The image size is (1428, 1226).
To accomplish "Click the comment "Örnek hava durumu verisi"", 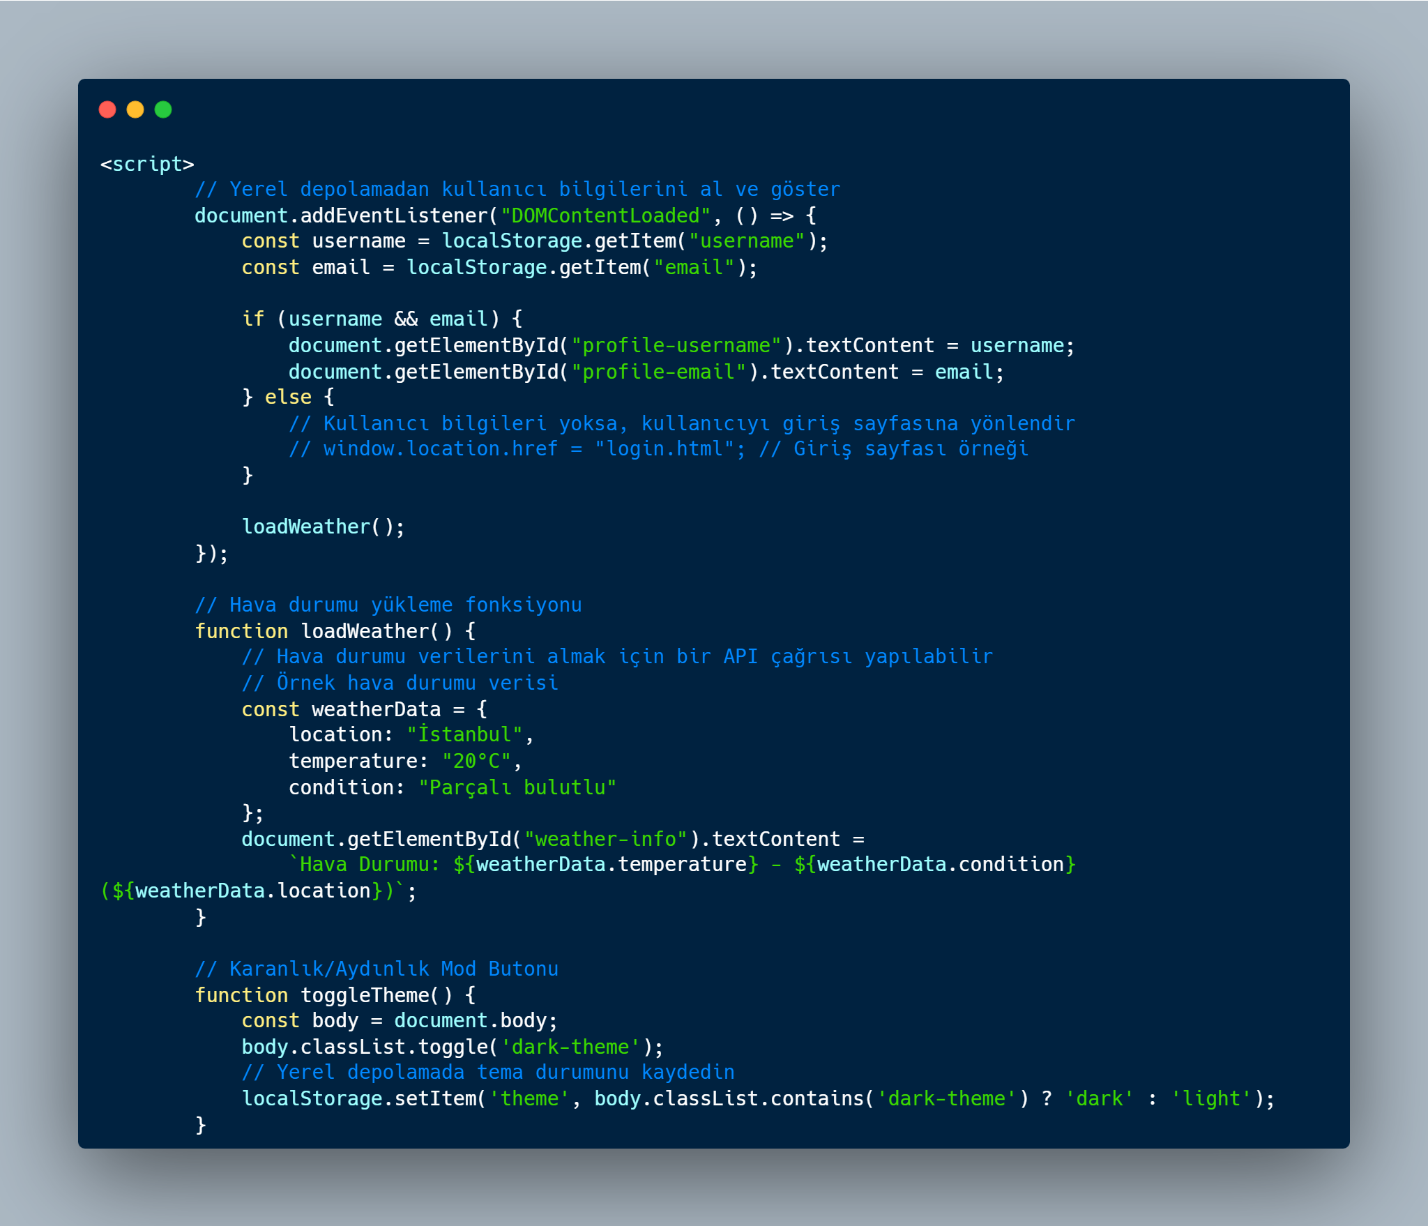I will [400, 683].
